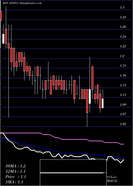Click the 12MA : 1.1 legend entry
The height and width of the screenshot is (186, 133).
(x=15, y=171)
